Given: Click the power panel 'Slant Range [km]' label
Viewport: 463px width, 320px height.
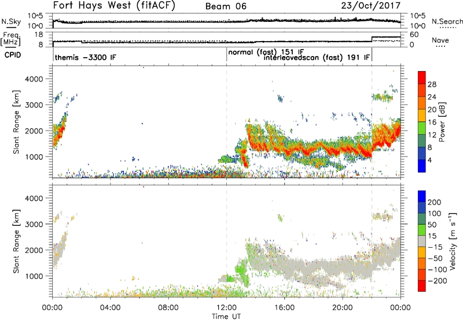Looking at the screenshot, I should pos(16,122).
